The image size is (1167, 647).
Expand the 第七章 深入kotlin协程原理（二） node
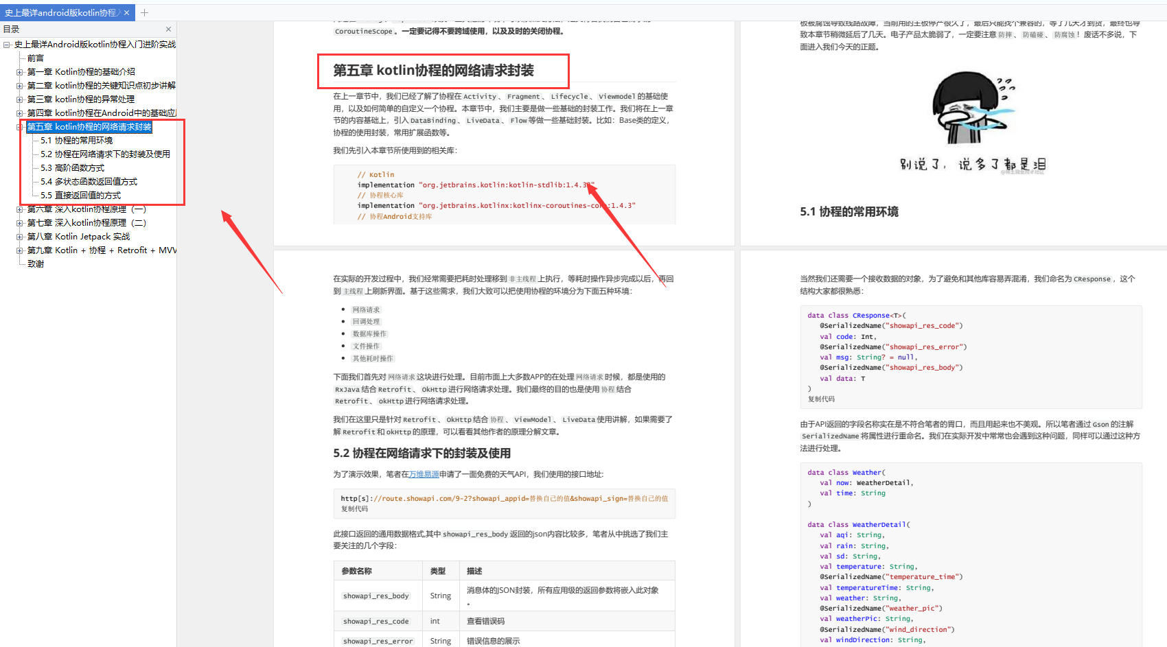tap(20, 223)
